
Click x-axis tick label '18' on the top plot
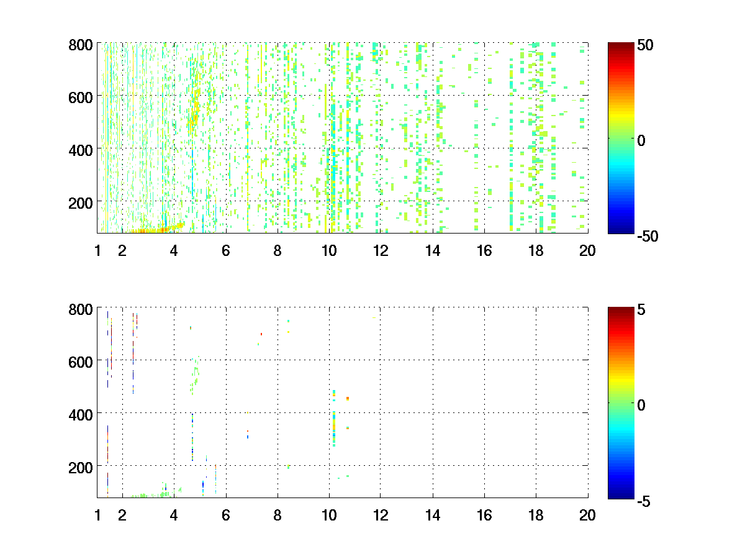click(536, 251)
